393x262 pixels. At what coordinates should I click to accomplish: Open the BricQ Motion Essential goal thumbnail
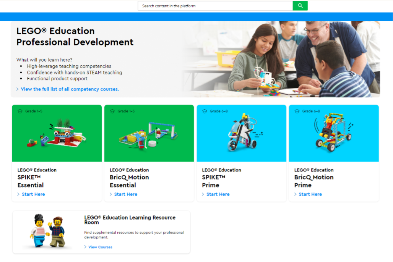coord(149,133)
